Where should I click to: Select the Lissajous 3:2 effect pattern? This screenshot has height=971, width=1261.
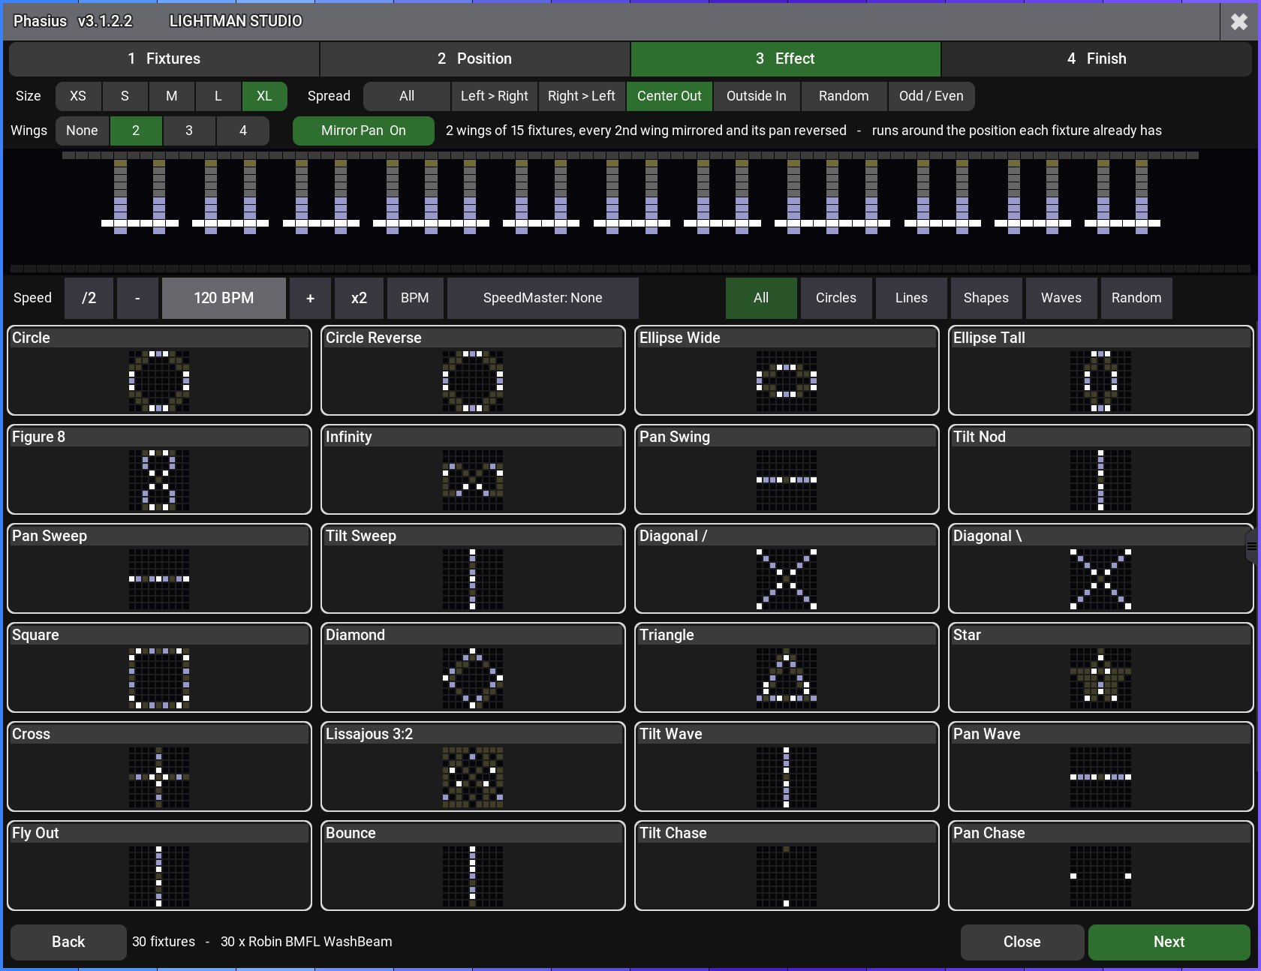pyautogui.click(x=473, y=766)
